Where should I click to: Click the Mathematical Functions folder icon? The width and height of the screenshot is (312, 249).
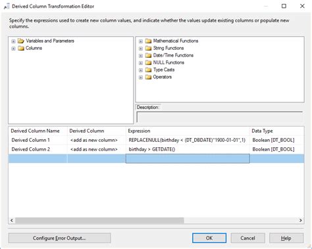148,41
